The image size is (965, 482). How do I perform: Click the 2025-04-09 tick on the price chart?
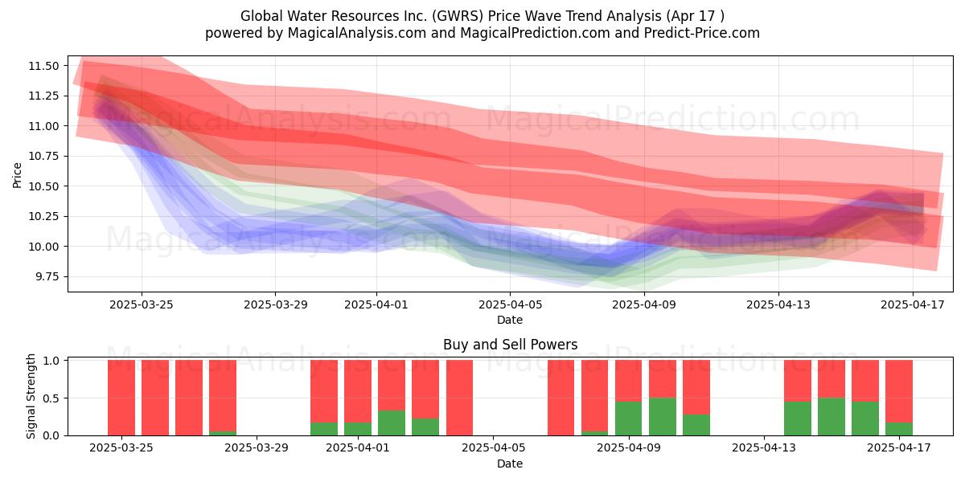point(644,304)
